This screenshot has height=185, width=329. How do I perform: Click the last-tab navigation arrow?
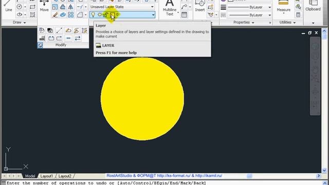click(x=19, y=176)
